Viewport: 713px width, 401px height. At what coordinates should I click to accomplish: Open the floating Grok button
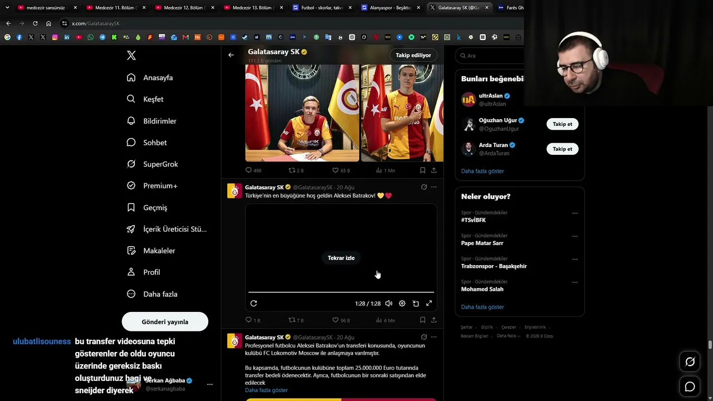pyautogui.click(x=690, y=362)
